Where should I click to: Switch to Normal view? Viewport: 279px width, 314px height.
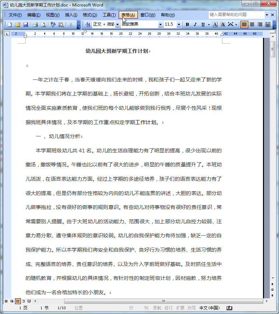click(6, 301)
